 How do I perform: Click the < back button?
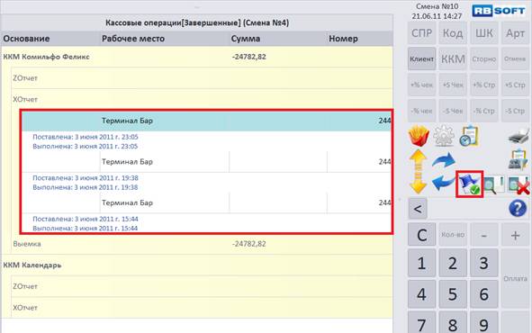pyautogui.click(x=418, y=209)
